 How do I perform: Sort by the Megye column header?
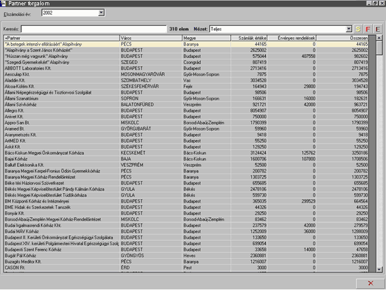pyautogui.click(x=206, y=38)
